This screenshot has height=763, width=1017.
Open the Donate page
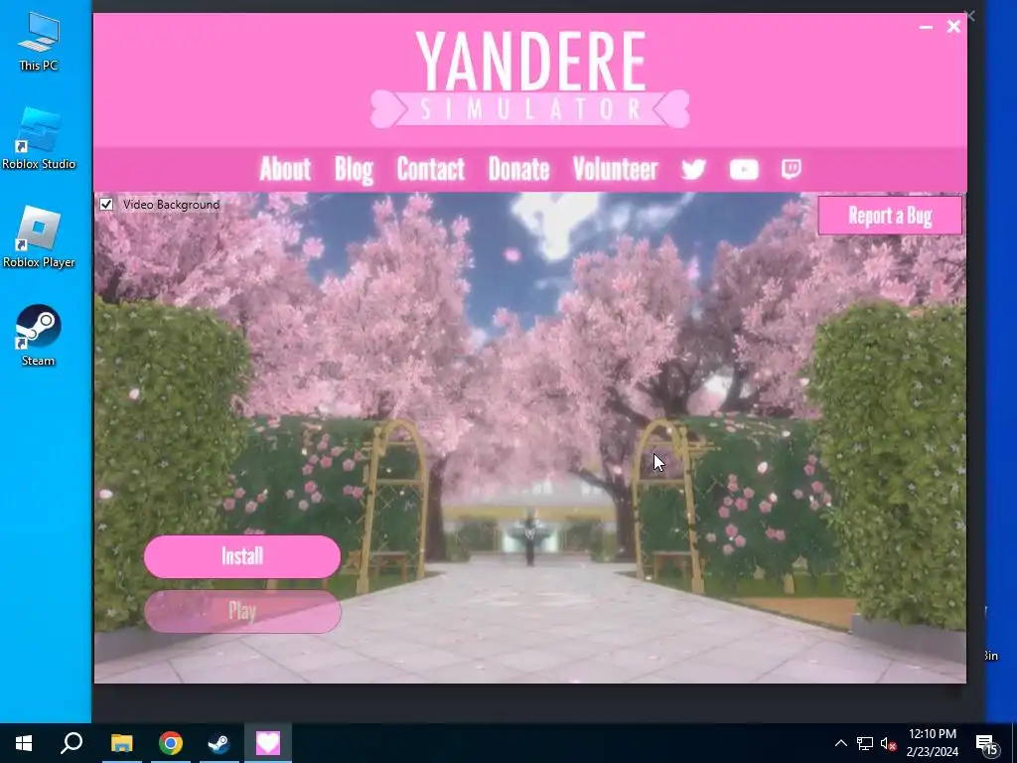518,169
